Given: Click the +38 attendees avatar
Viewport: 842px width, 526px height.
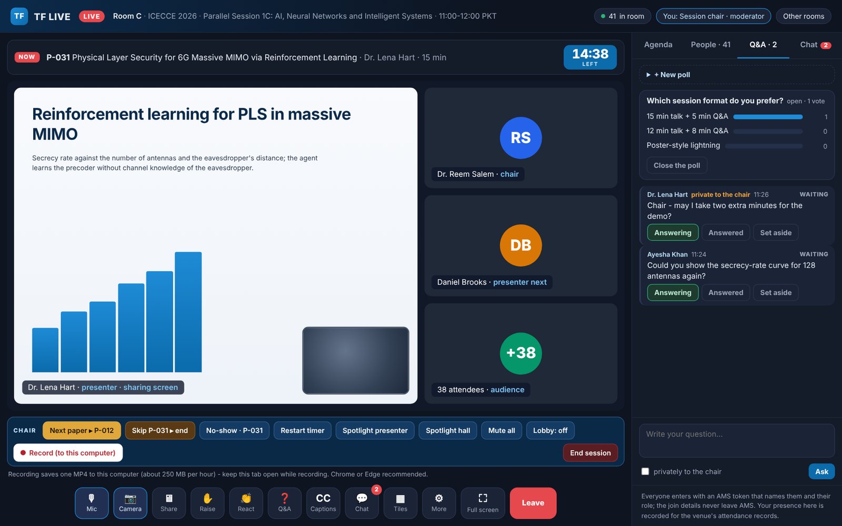Looking at the screenshot, I should coord(520,353).
